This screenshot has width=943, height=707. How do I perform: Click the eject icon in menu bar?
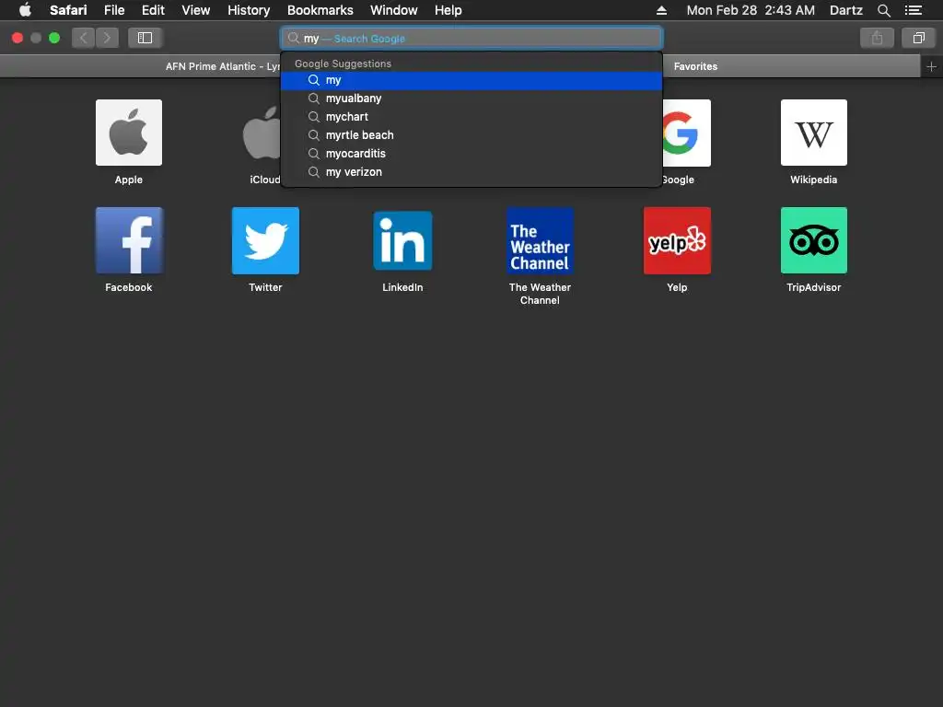click(661, 10)
